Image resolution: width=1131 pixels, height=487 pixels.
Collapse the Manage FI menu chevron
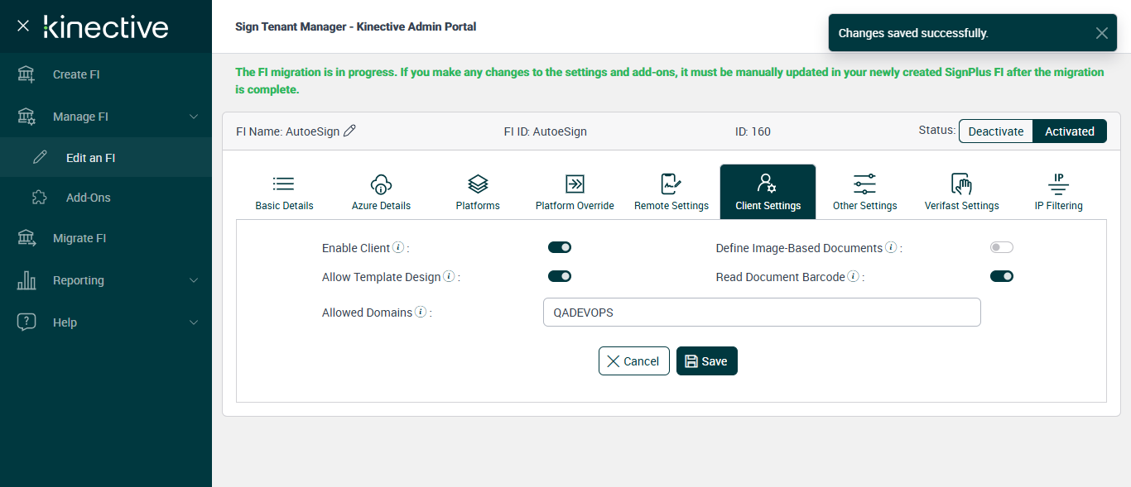click(x=194, y=117)
